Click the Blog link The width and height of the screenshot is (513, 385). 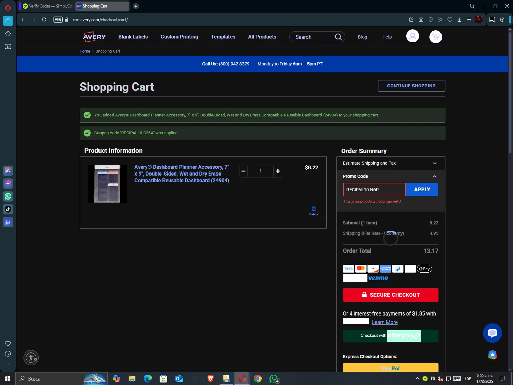(363, 37)
